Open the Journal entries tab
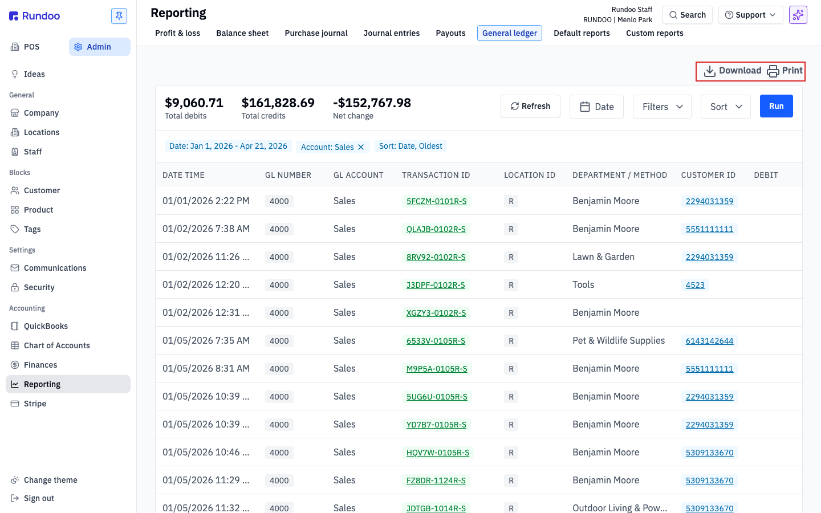The height and width of the screenshot is (513, 821). click(x=392, y=33)
